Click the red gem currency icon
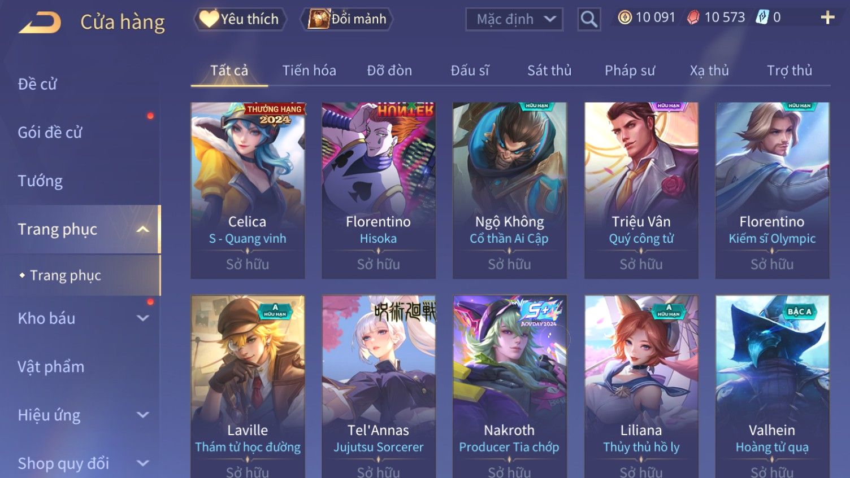The image size is (850, 478). coord(693,18)
